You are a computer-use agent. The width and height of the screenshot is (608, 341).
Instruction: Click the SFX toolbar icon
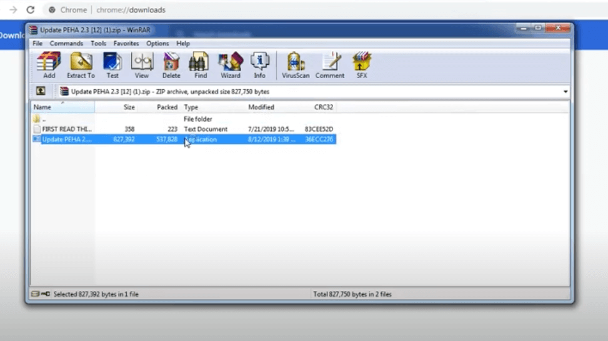pyautogui.click(x=361, y=65)
